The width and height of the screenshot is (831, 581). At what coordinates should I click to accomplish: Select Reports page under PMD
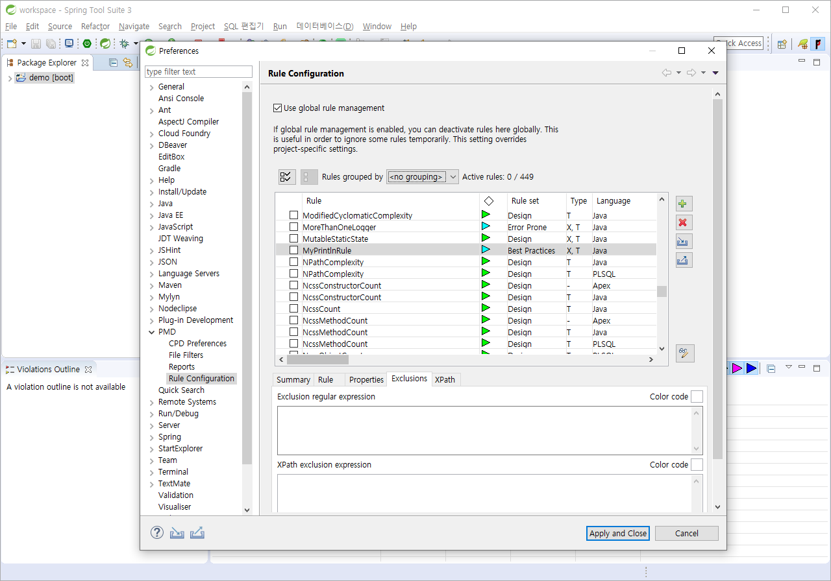click(182, 367)
